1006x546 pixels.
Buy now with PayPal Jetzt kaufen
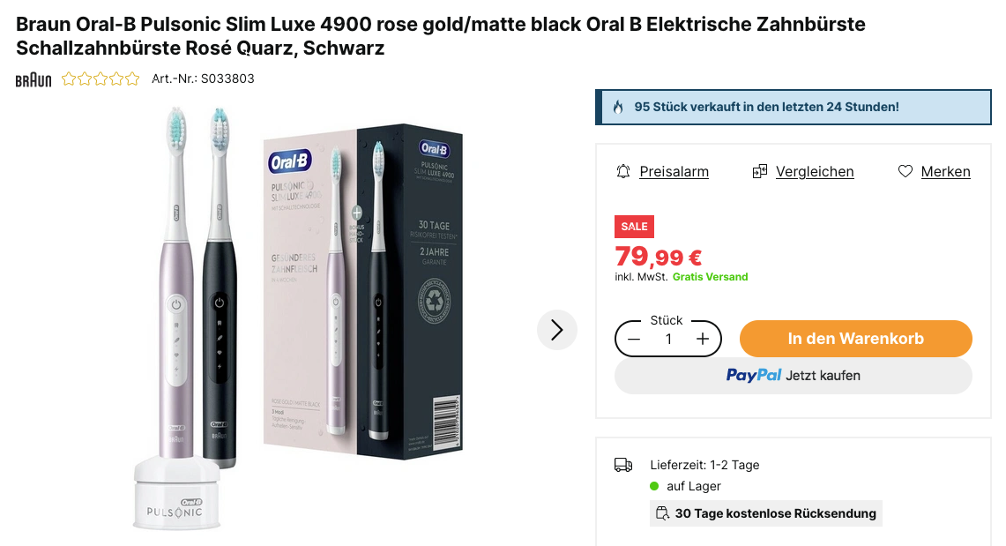793,375
